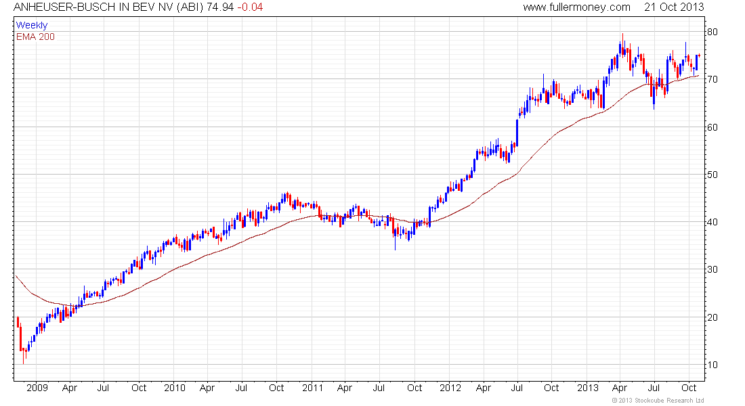Click the 20 price axis label
Screen dimensions: 745x406
click(712, 317)
